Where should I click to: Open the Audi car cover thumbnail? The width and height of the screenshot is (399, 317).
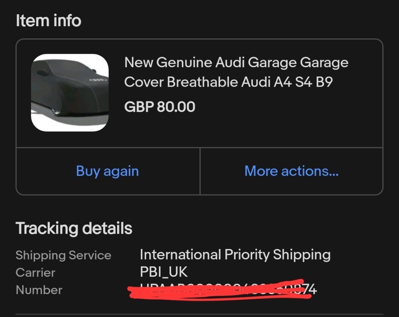point(70,93)
